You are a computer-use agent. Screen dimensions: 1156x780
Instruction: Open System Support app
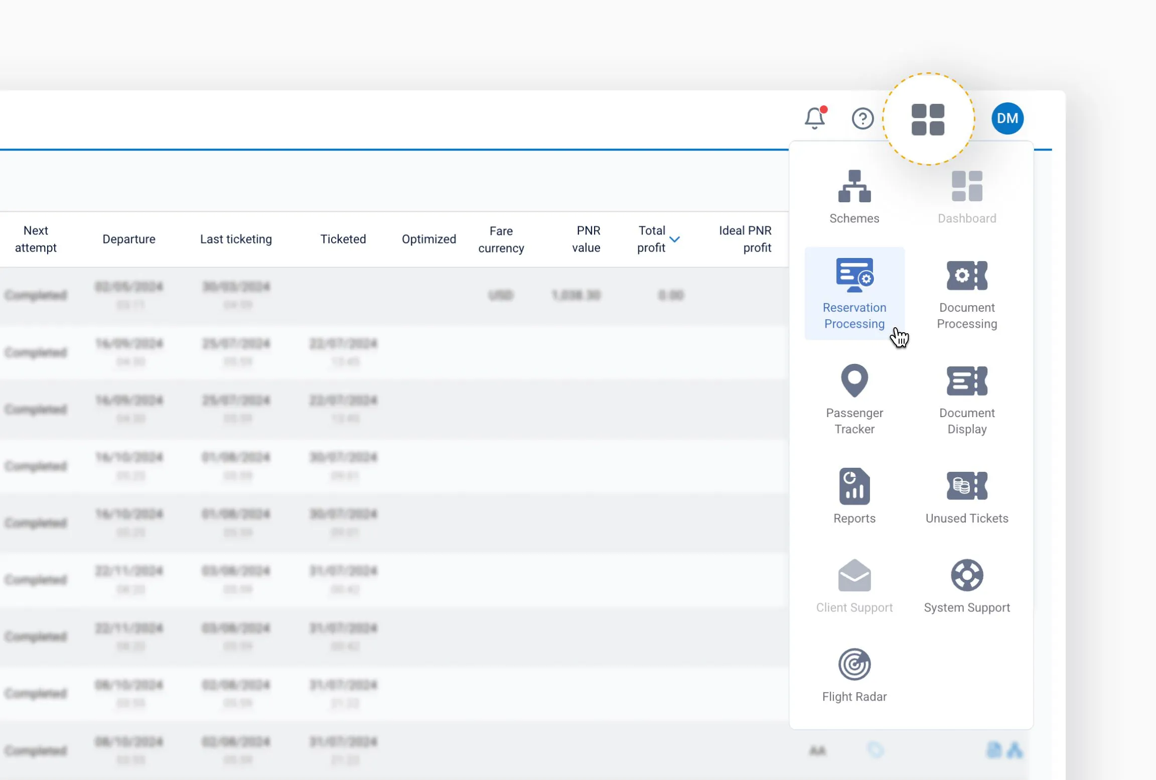(x=966, y=585)
